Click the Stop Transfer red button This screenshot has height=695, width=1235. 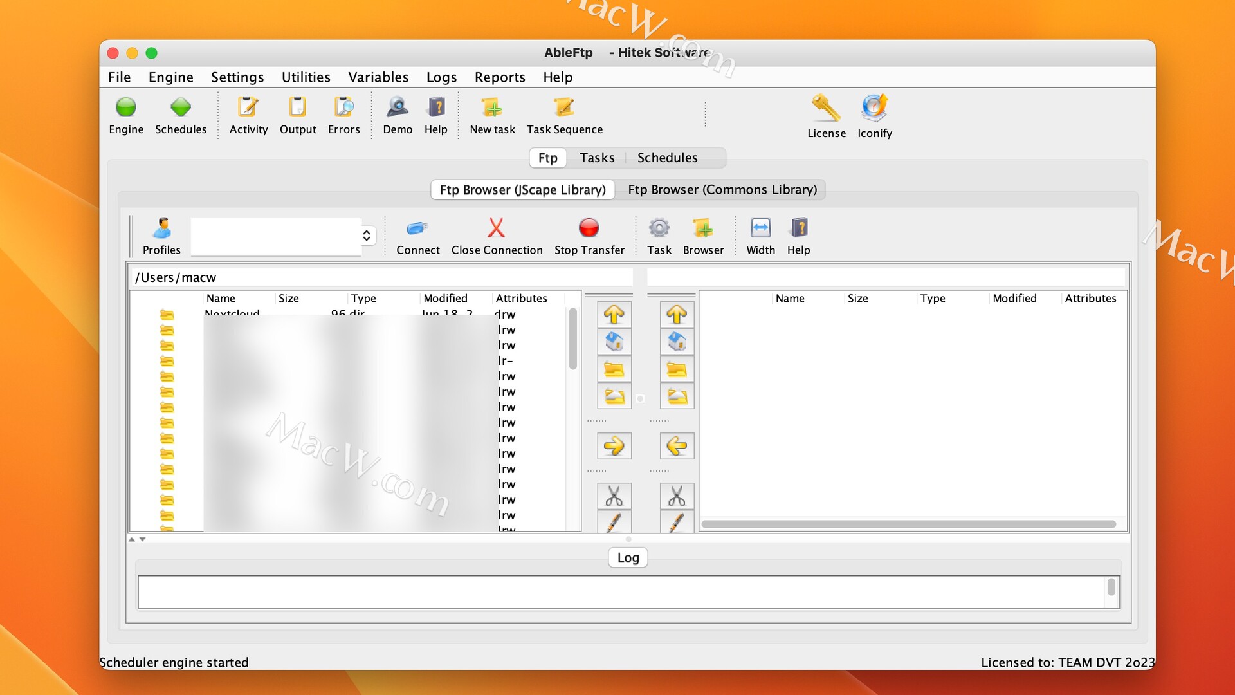(589, 228)
